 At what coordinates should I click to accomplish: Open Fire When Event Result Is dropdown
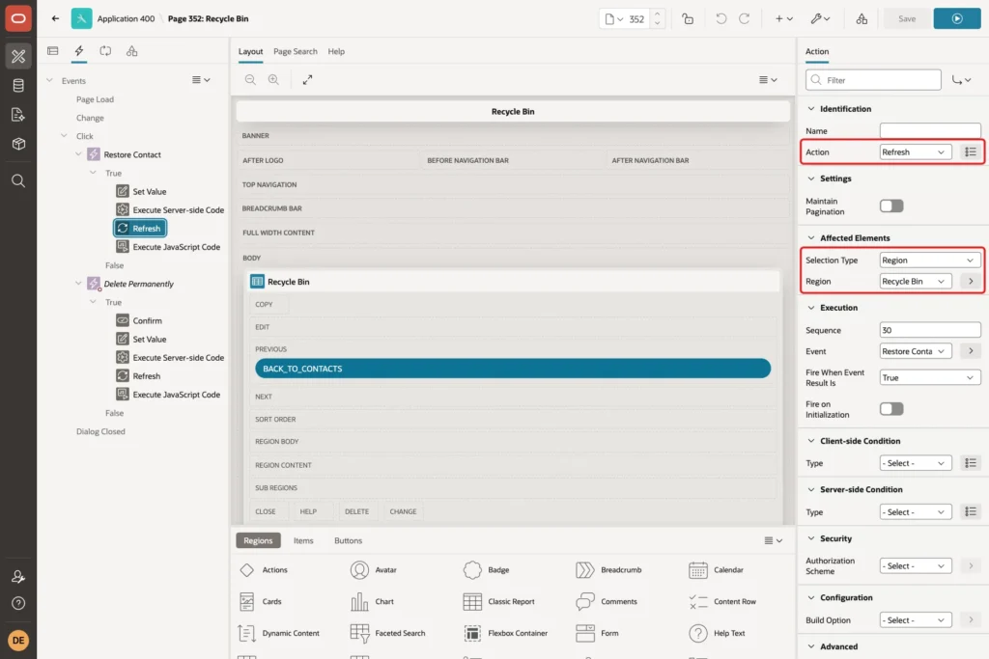[930, 377]
